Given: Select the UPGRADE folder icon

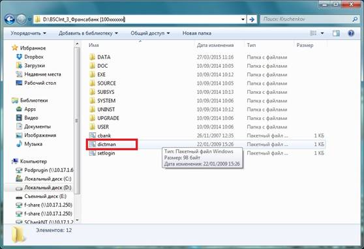Looking at the screenshot, I should [x=93, y=118].
